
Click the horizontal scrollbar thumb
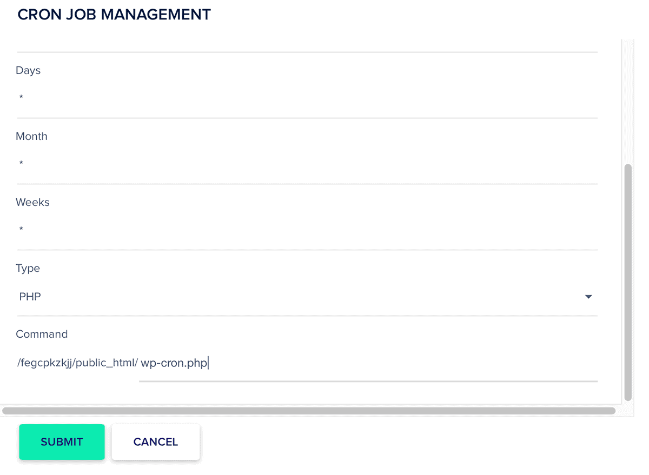click(x=309, y=411)
